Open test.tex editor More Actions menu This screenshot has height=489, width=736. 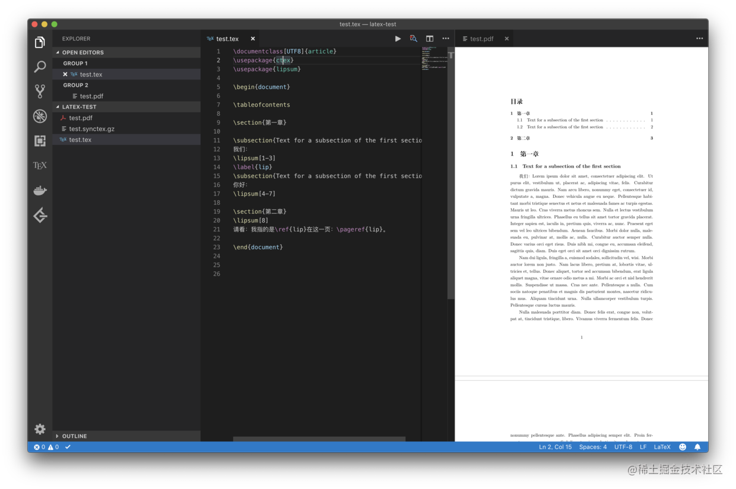446,39
